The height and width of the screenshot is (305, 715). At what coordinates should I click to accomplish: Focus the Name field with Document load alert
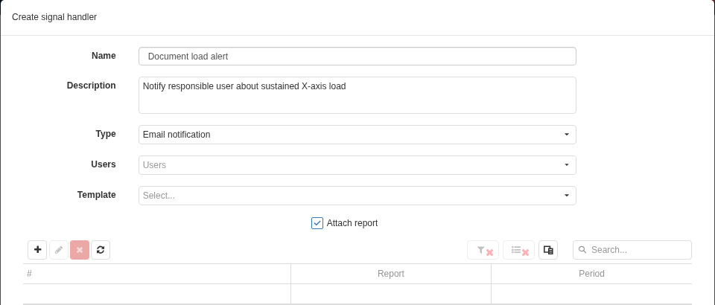coord(357,57)
